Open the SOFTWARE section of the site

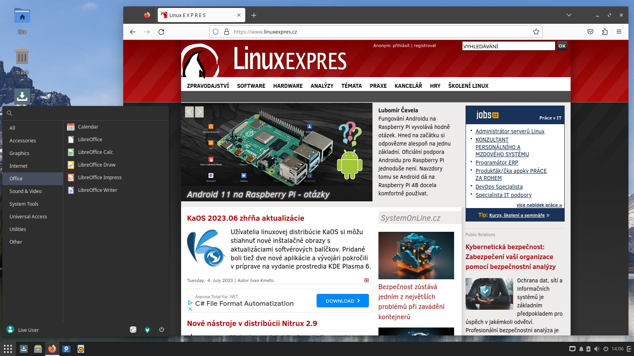click(251, 86)
